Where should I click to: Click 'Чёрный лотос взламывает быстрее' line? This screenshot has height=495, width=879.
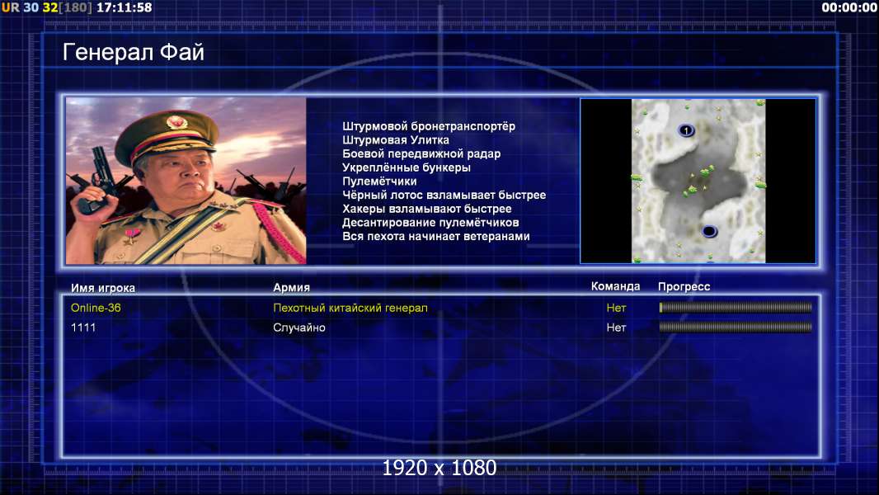coord(444,195)
